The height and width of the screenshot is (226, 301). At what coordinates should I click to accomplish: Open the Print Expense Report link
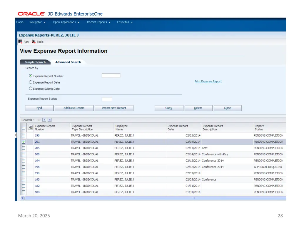(x=208, y=82)
